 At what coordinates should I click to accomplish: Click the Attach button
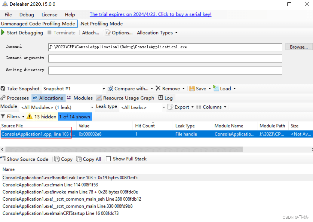[x=91, y=33]
